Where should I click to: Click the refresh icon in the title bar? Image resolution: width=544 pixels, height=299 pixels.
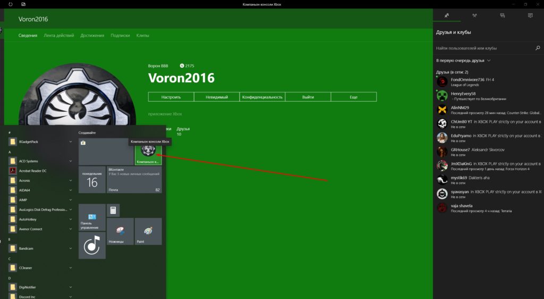pos(11,4)
